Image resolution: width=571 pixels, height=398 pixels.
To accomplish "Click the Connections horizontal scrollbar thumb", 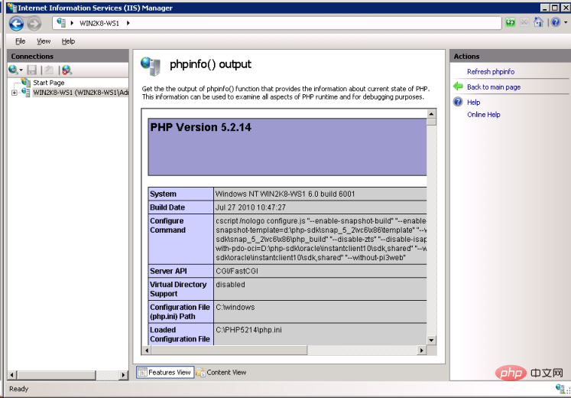I will 56,375.
